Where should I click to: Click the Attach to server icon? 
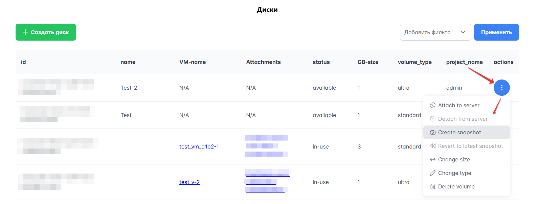(x=432, y=106)
